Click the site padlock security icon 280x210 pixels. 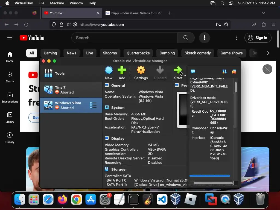tap(62, 24)
